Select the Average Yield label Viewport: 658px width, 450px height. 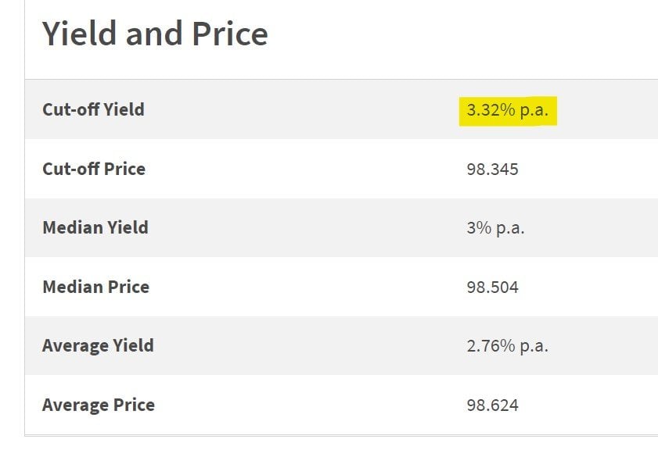click(98, 346)
